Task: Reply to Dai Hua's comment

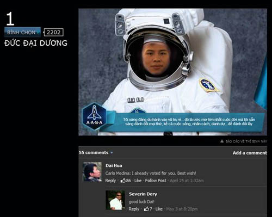Action: (110, 181)
